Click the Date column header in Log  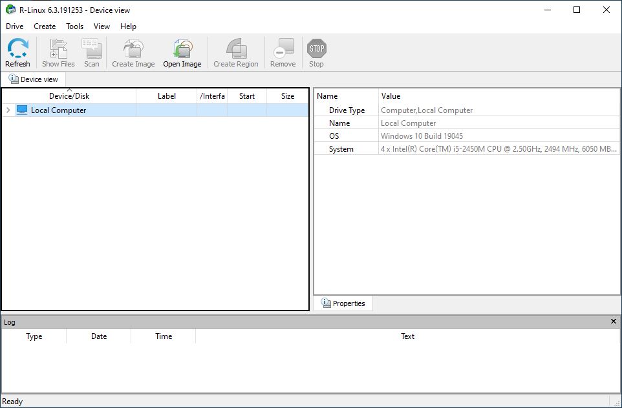[x=99, y=336]
